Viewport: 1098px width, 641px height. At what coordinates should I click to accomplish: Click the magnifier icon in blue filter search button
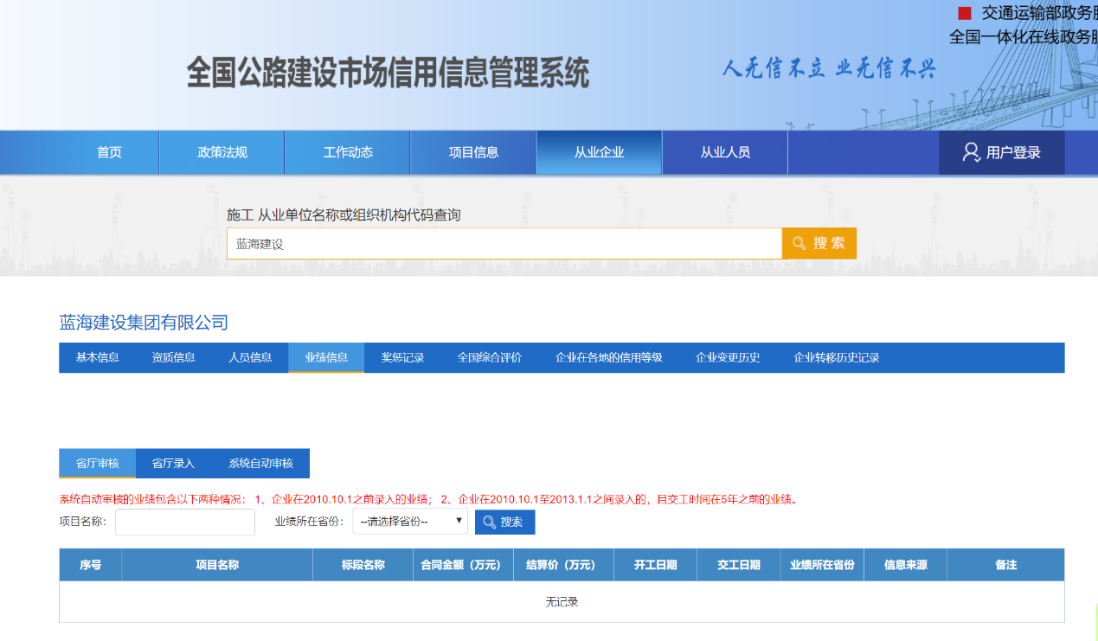(x=490, y=522)
